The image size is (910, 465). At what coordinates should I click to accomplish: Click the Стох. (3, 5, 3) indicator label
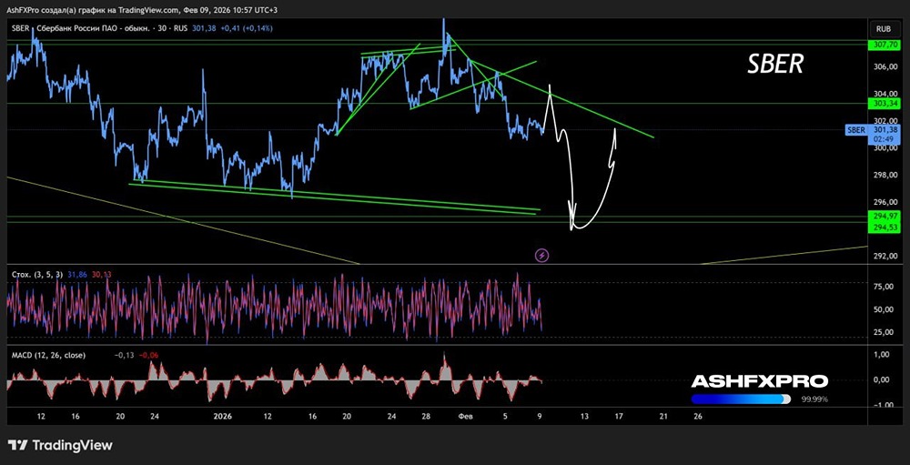[x=37, y=274]
